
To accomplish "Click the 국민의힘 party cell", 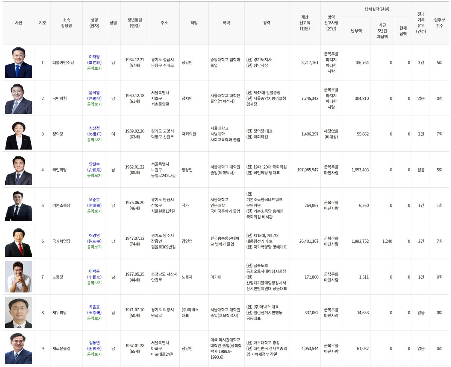I will pyautogui.click(x=66, y=98).
